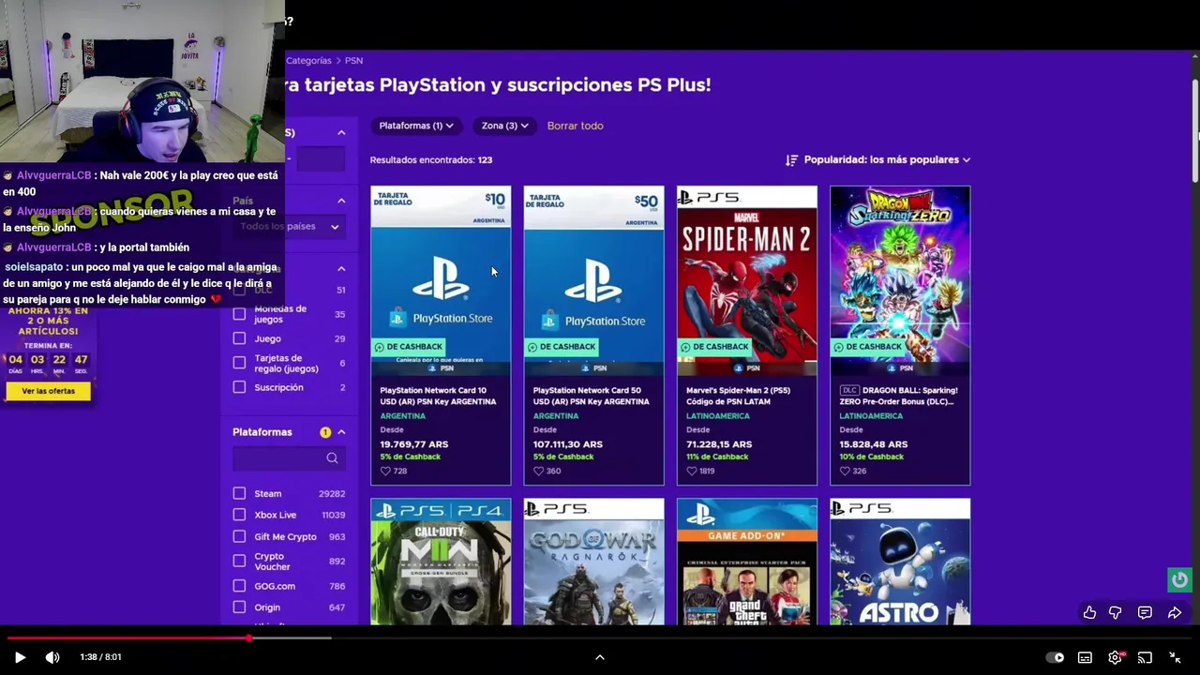Expand the chevron above the player bar
1200x675 pixels.
600,657
